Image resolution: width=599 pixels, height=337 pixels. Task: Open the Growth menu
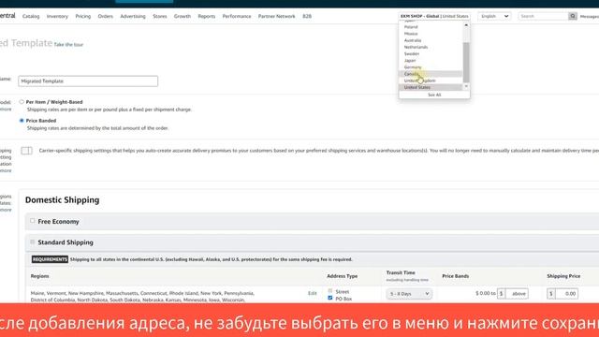(x=183, y=16)
